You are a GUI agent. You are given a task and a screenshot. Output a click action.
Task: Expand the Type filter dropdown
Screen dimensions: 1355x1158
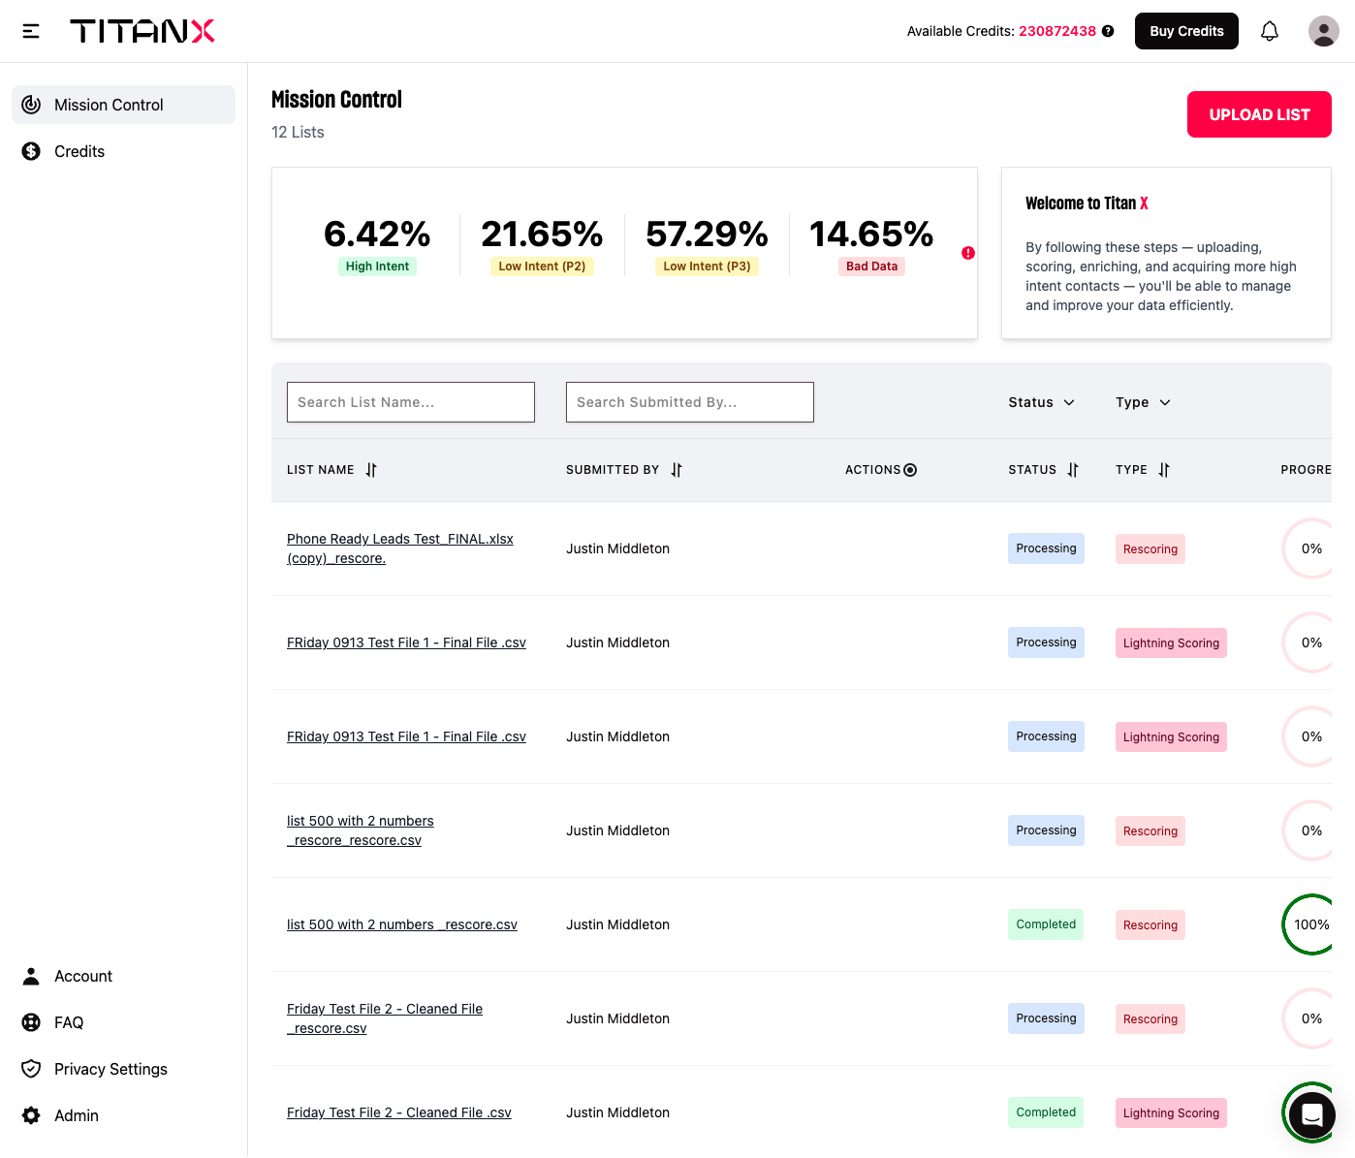pos(1144,402)
